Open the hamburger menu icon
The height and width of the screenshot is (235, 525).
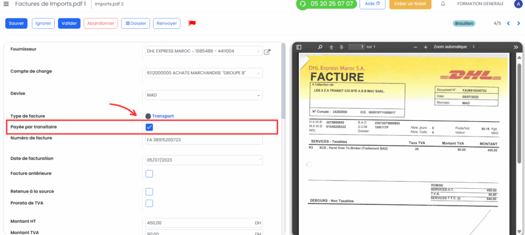[6, 4]
